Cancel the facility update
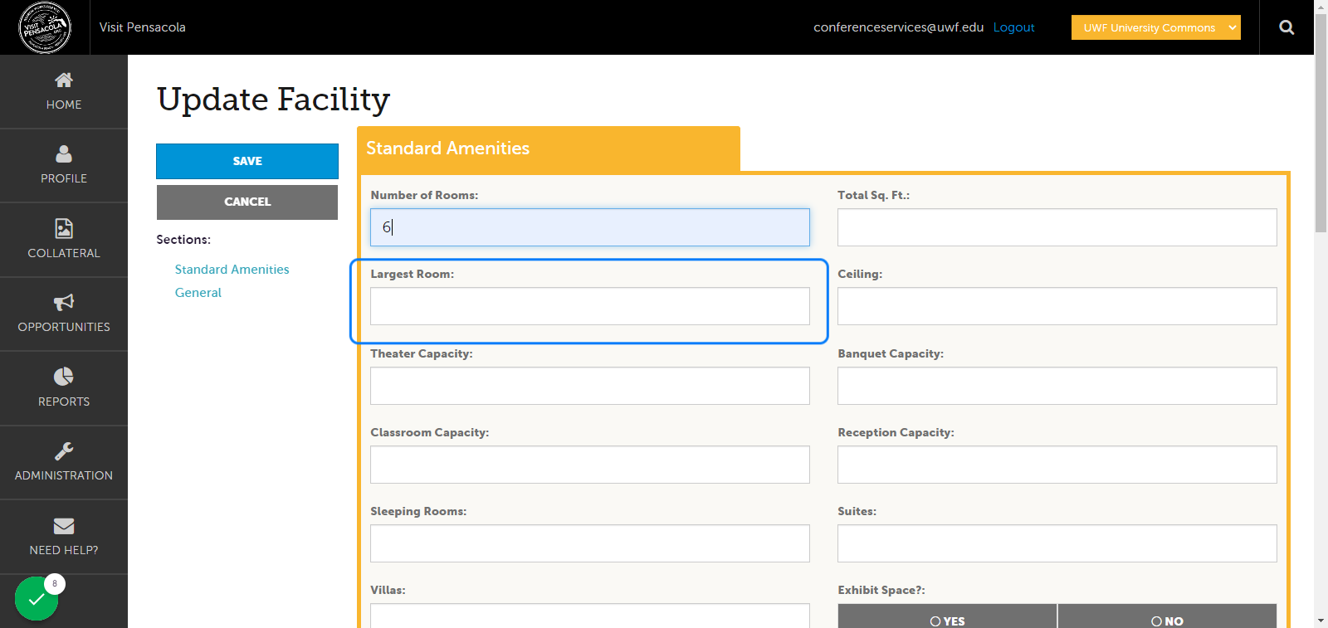The width and height of the screenshot is (1328, 628). pos(247,202)
